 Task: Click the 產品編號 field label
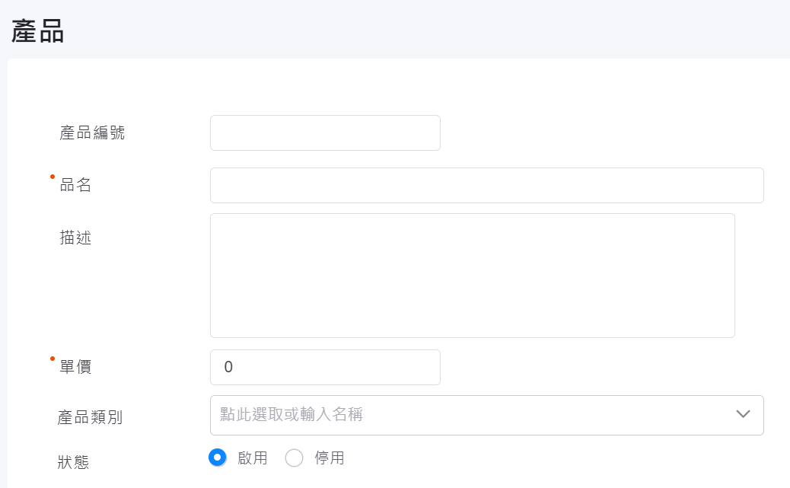(x=92, y=133)
